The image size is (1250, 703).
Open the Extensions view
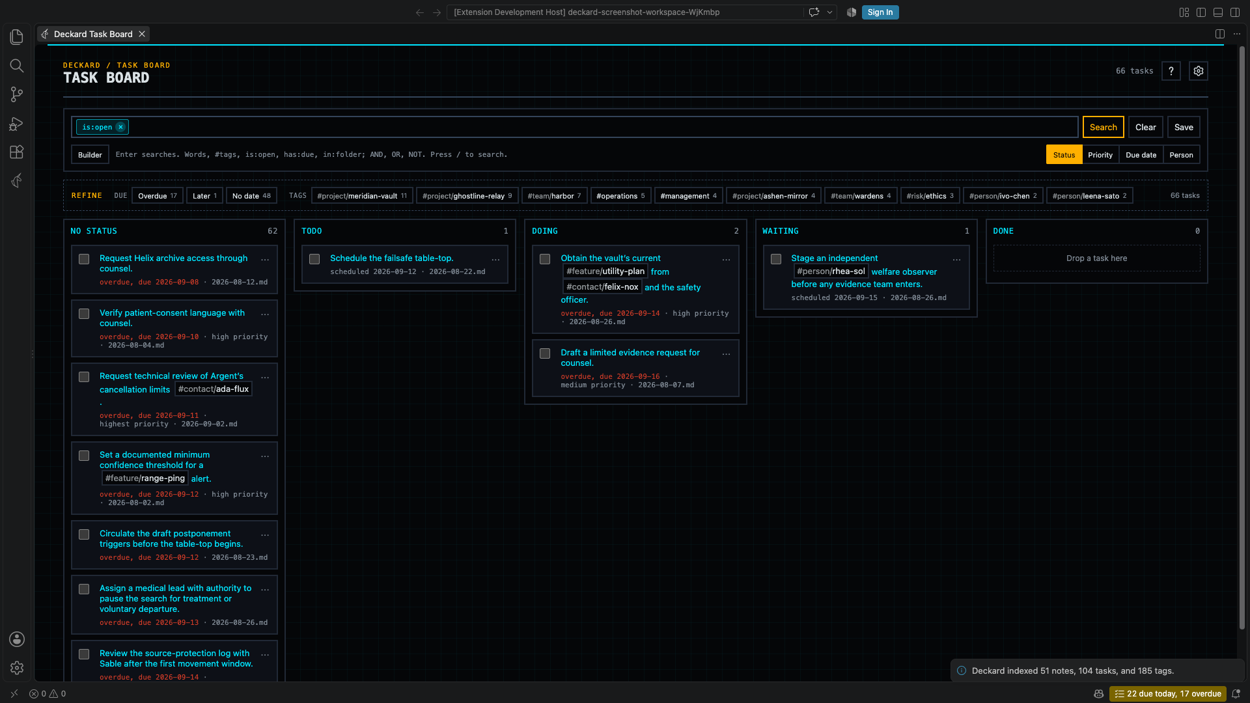[17, 152]
